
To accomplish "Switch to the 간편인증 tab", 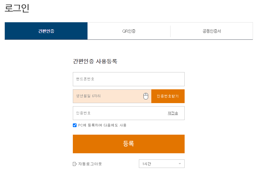I will tap(46, 31).
